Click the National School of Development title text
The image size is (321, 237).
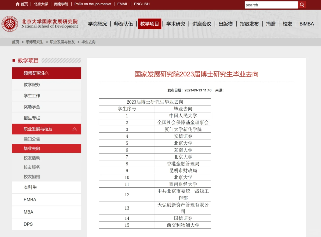[x=50, y=26]
